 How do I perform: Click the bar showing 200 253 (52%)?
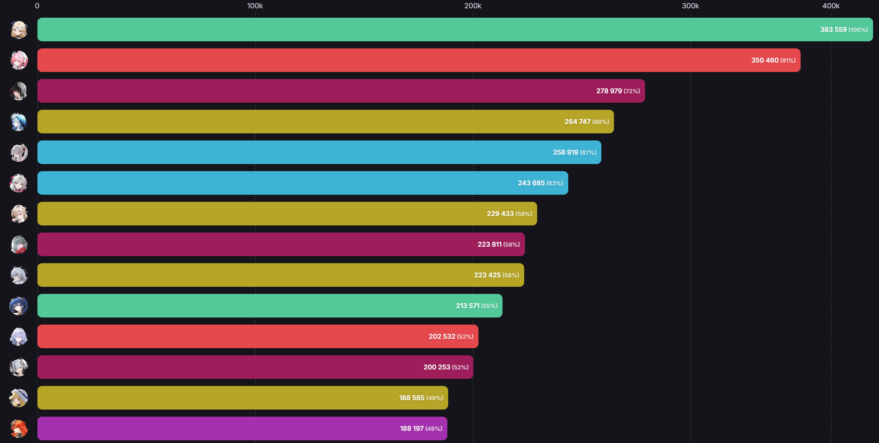coord(255,367)
